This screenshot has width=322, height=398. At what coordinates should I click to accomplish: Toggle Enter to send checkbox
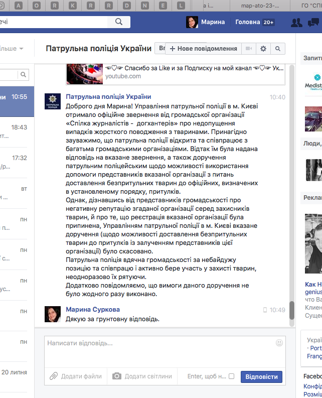coord(231,376)
